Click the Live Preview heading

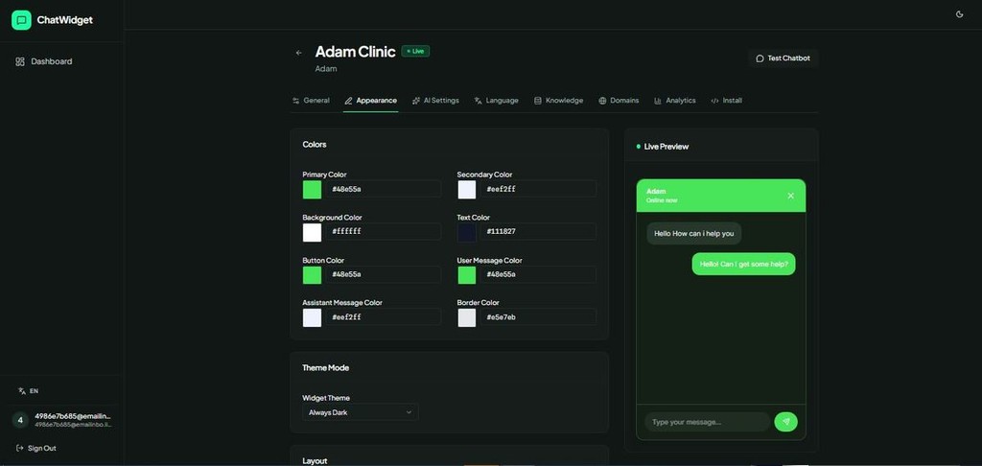(666, 147)
